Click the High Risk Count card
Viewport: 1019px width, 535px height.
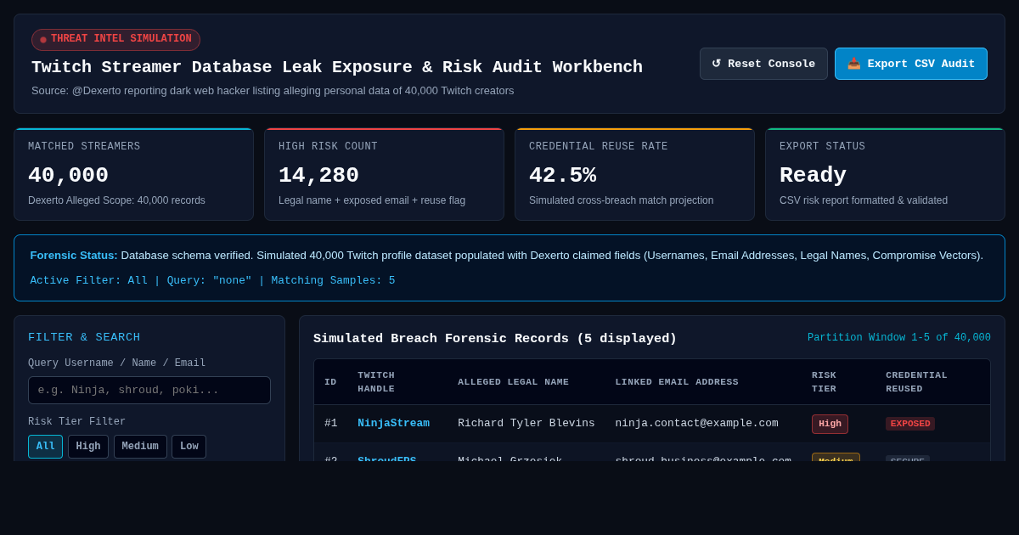coord(384,174)
